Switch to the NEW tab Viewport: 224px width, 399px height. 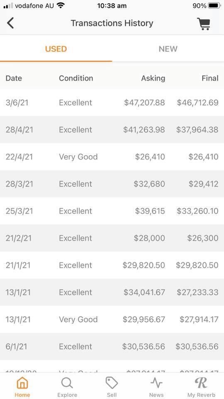click(168, 49)
